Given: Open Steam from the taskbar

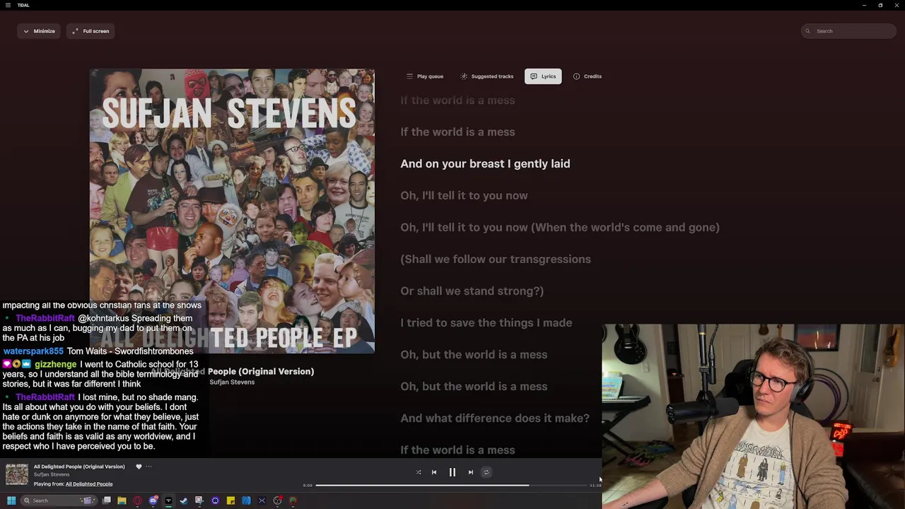Looking at the screenshot, I should tap(184, 501).
